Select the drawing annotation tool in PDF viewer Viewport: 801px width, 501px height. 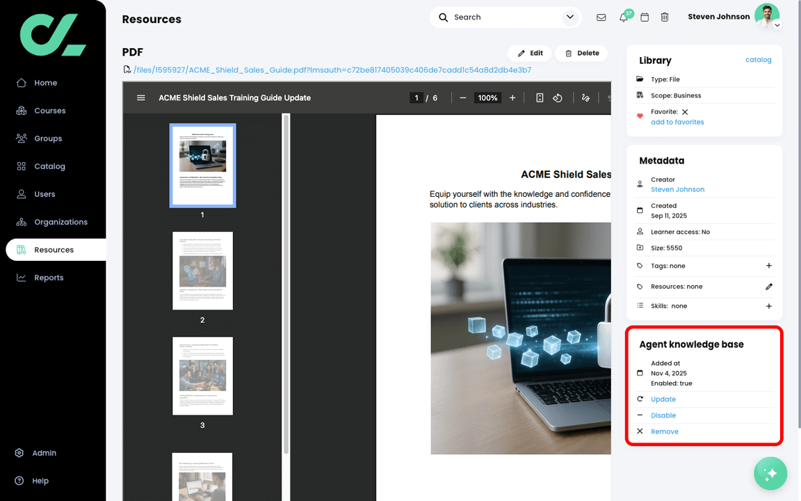point(585,98)
